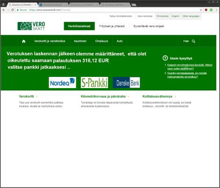Open Verokortti ja veroilmoitus menu
Image resolution: width=220 pixels, height=188 pixels.
tap(50, 41)
